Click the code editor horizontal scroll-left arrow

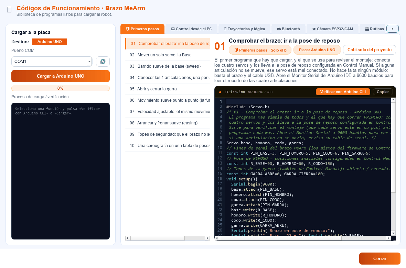pyautogui.click(x=217, y=238)
